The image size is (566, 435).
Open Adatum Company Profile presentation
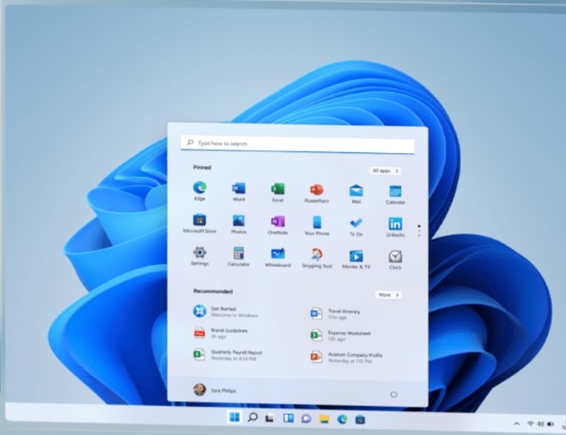click(x=347, y=357)
